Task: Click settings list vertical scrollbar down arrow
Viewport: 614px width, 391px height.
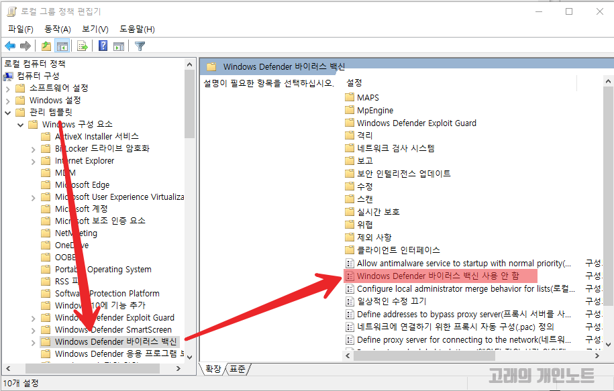Action: [608, 345]
